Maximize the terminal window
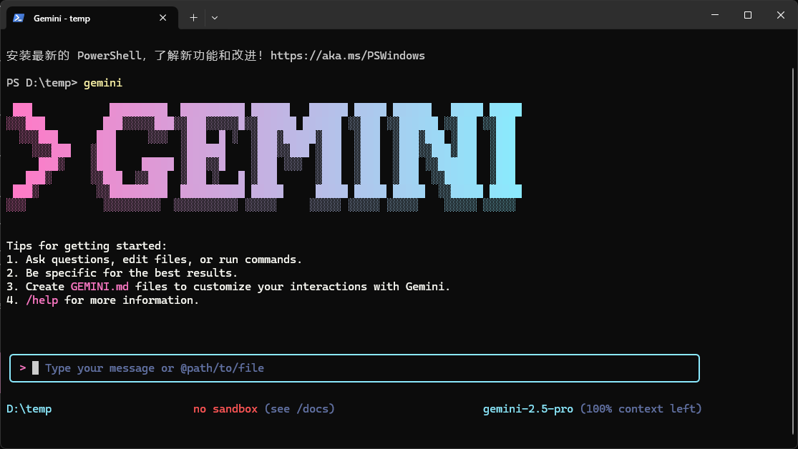 [748, 15]
